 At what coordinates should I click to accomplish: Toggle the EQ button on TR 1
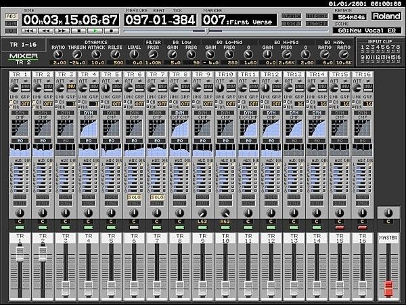pyautogui.click(x=20, y=141)
